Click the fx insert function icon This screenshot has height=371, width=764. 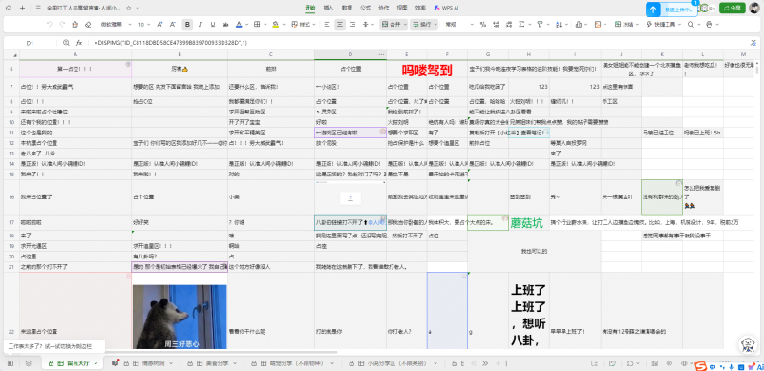79,43
